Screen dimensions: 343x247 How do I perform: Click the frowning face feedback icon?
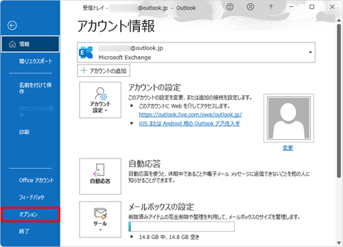[250, 7]
